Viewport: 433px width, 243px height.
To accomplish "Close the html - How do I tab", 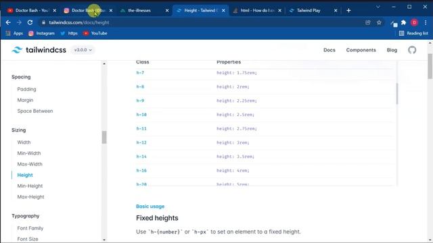I will tap(279, 11).
